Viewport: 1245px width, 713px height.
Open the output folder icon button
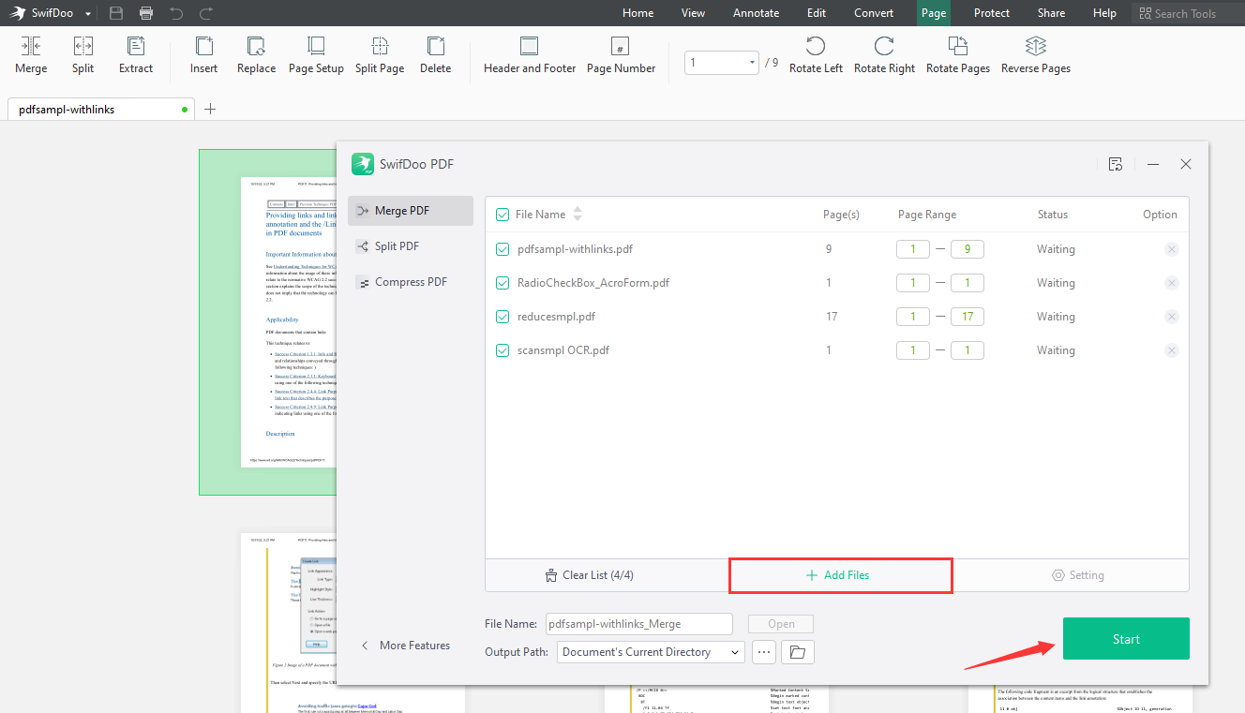point(797,651)
